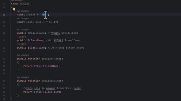Click line number 33 in the gutter
181x101 pixels.
(4, 92)
